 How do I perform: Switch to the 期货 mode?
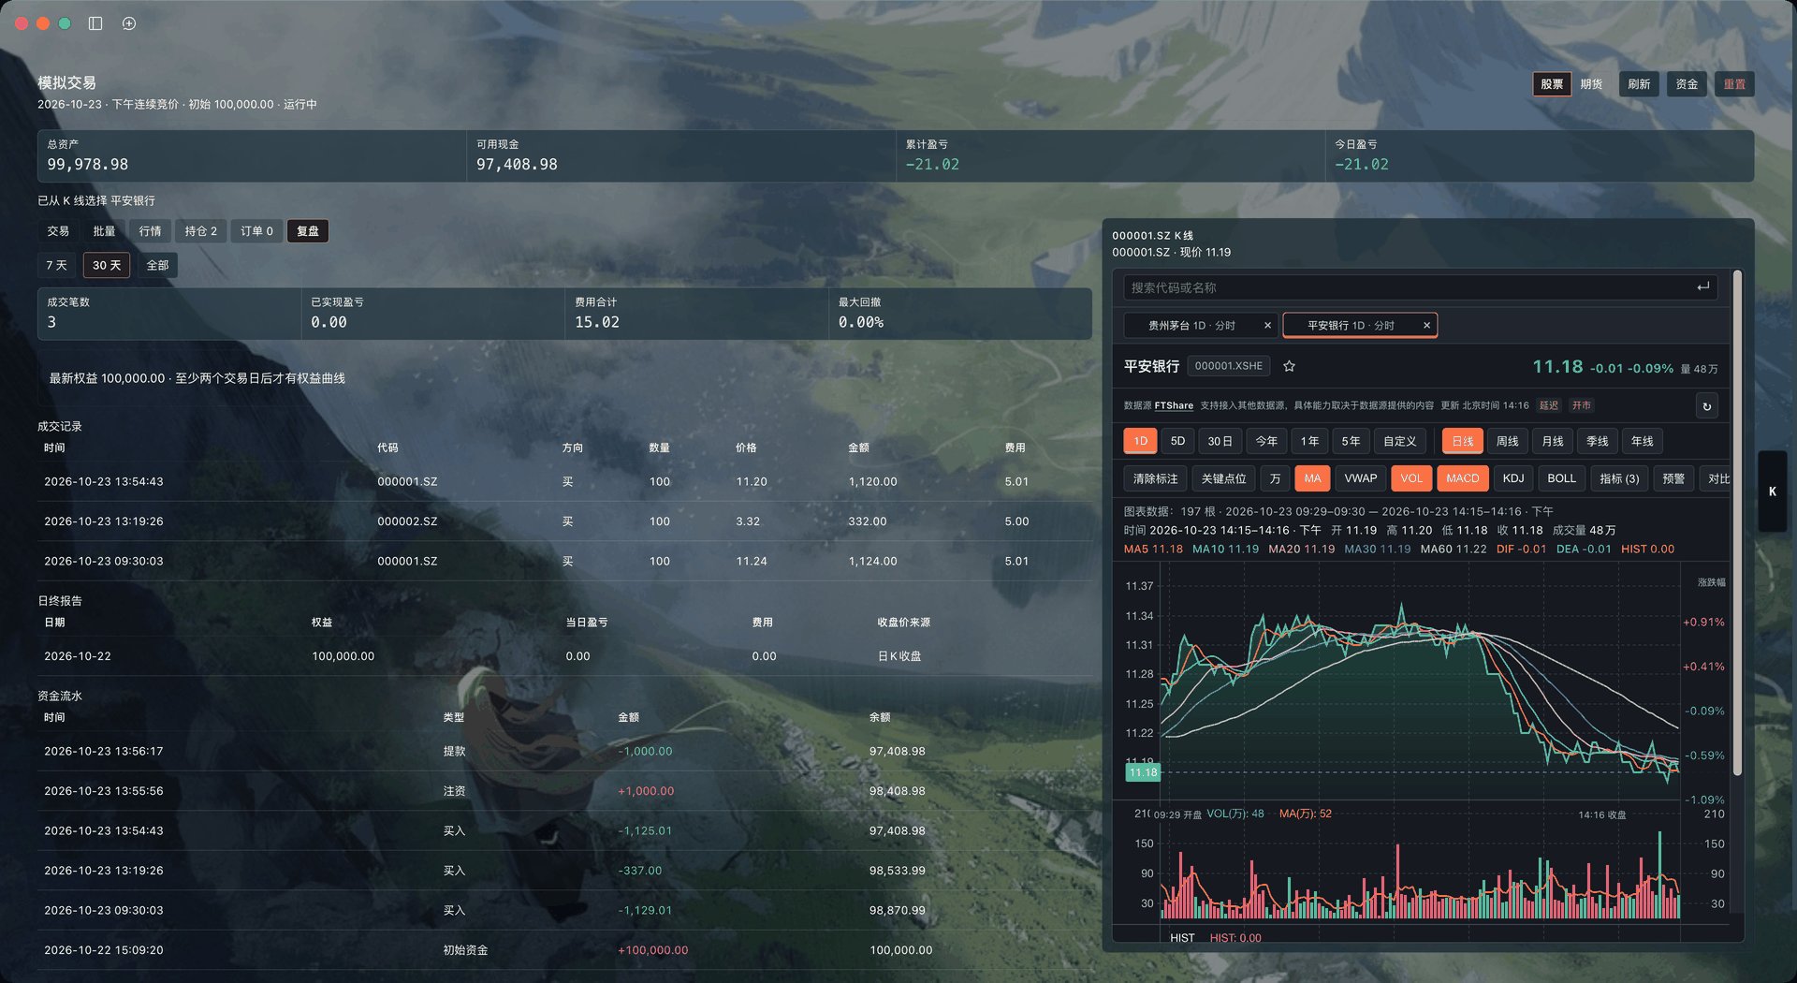1591,84
